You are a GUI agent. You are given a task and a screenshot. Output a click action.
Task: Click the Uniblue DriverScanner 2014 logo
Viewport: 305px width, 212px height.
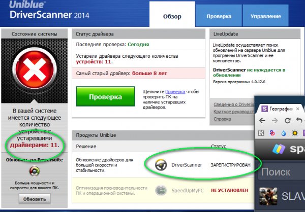click(x=49, y=10)
